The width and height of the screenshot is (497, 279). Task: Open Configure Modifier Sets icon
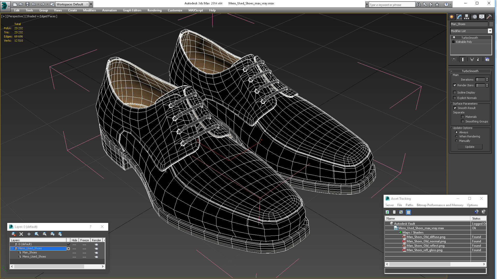click(x=487, y=59)
